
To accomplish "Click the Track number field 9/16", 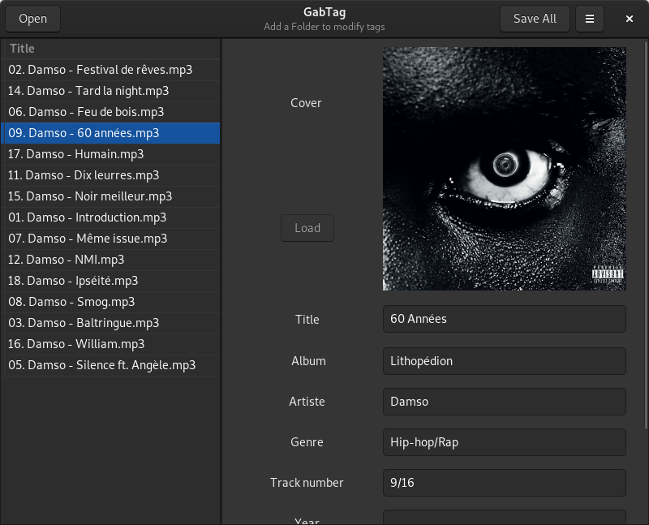I will (x=504, y=483).
